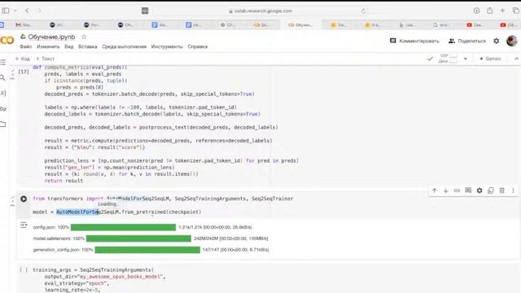Open Изменить menu
The height and width of the screenshot is (293, 521).
pos(48,47)
